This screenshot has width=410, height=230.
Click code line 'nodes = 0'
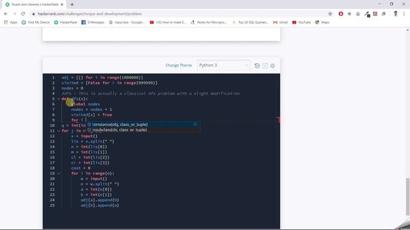point(72,88)
